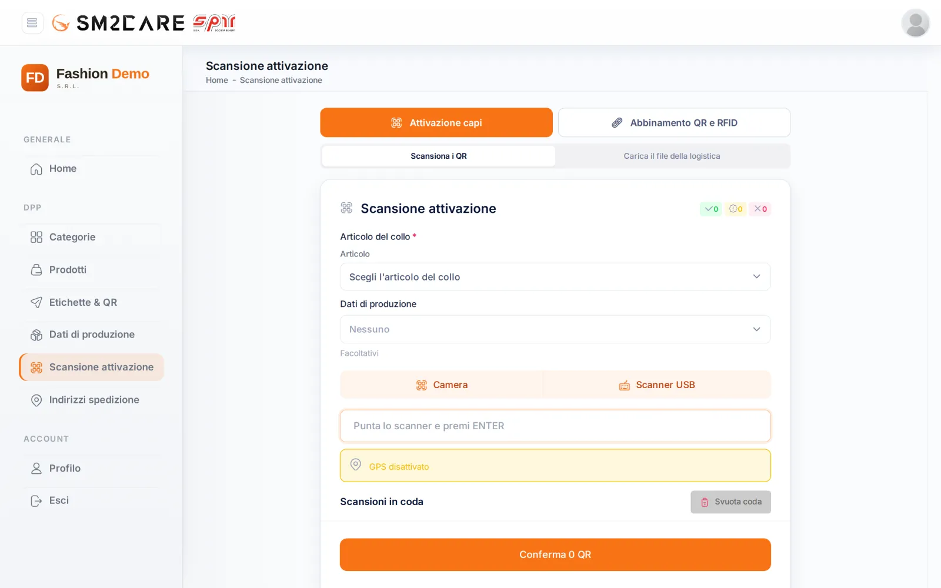Open the user avatar menu
The image size is (941, 588).
tap(915, 23)
